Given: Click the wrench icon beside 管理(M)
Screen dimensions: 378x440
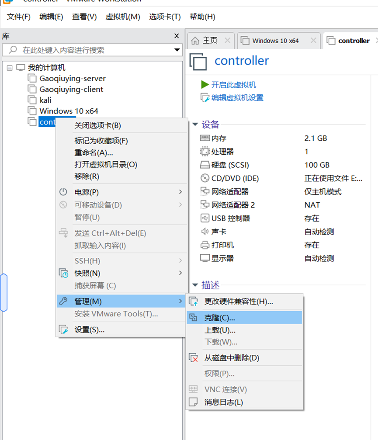Looking at the screenshot, I should coord(63,301).
